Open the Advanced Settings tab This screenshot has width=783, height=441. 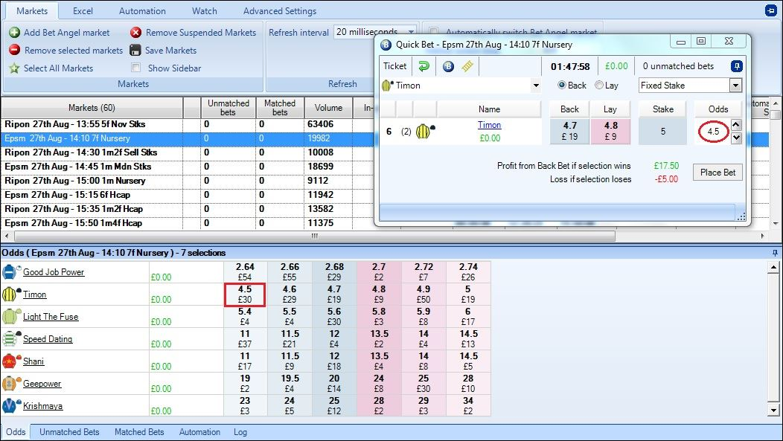(x=280, y=10)
